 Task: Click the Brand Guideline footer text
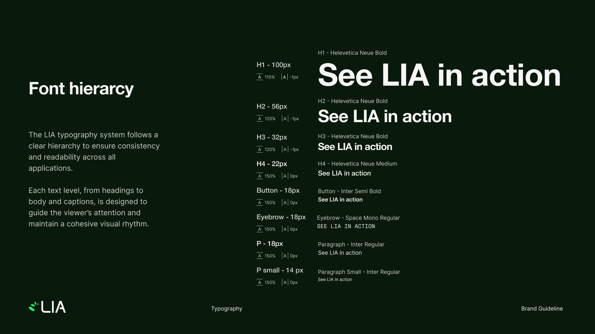pyautogui.click(x=542, y=309)
